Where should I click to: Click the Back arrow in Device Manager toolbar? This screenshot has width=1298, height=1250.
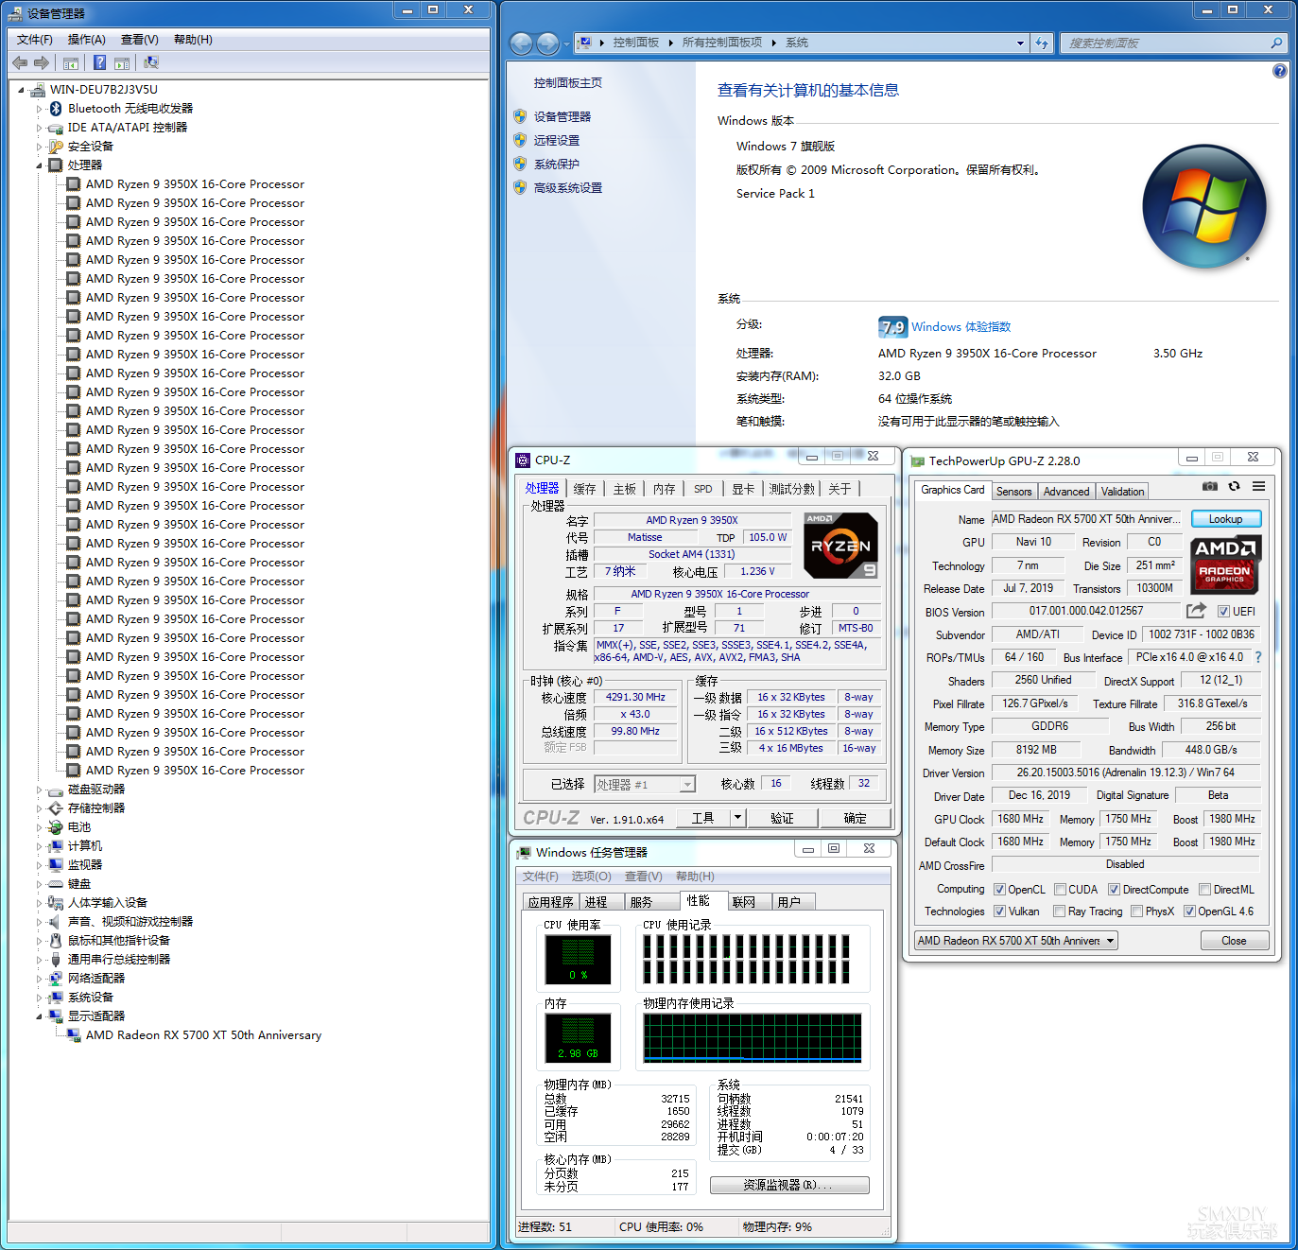(x=20, y=62)
